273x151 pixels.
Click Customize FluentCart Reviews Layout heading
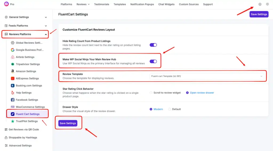89,30
